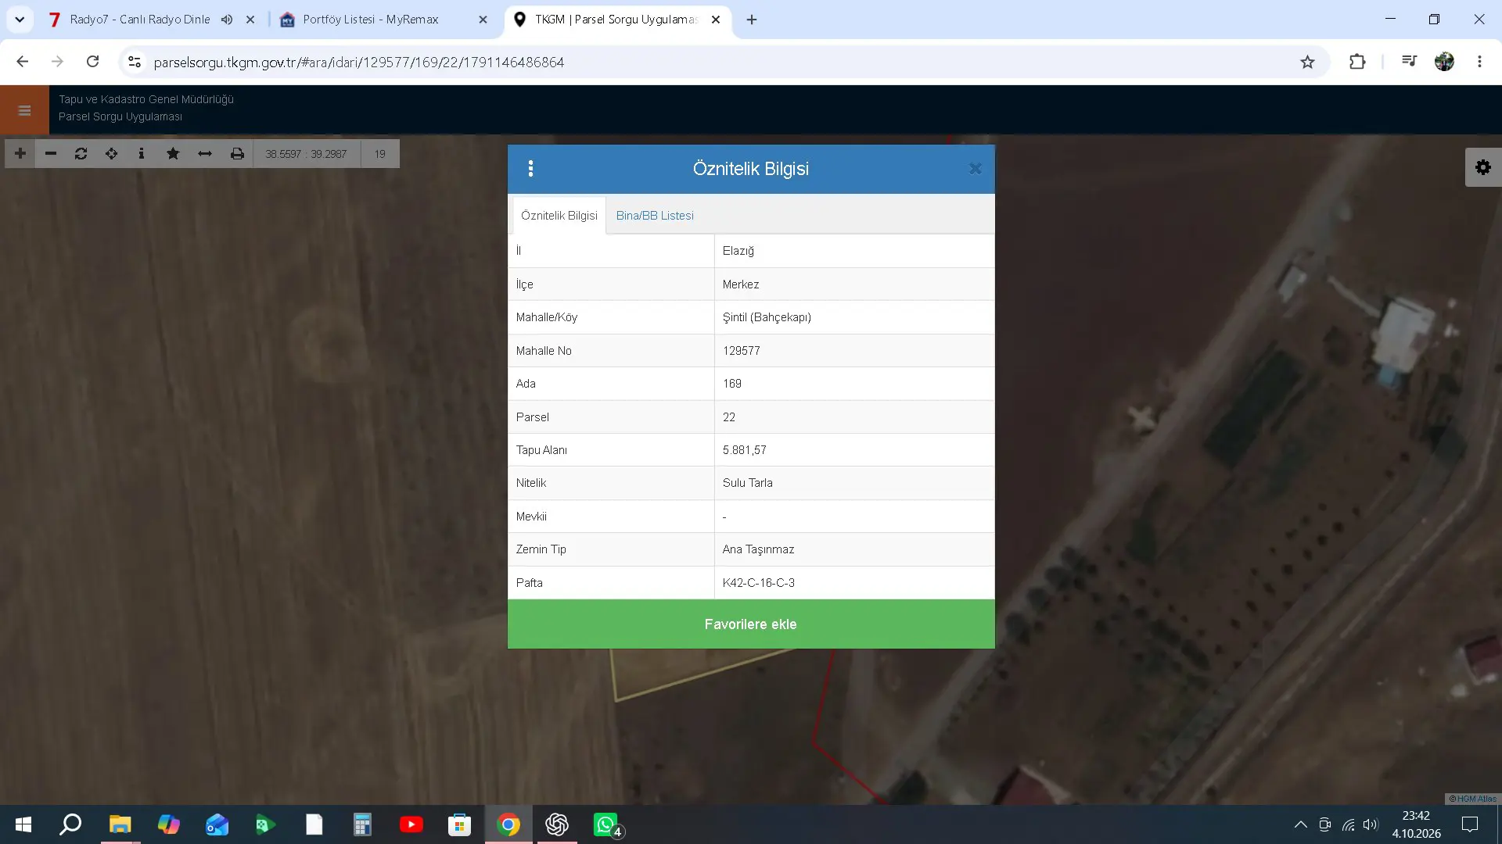Refresh the map with the reload tool
The height and width of the screenshot is (844, 1502).
click(81, 153)
